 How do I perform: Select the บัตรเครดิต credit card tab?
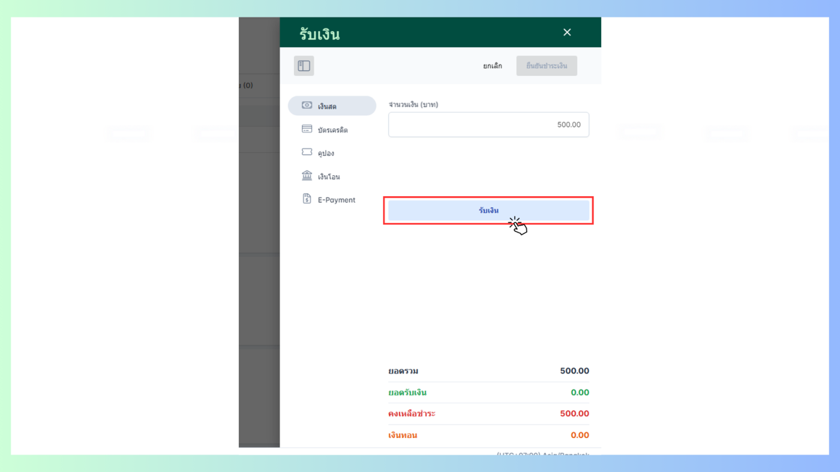[332, 130]
